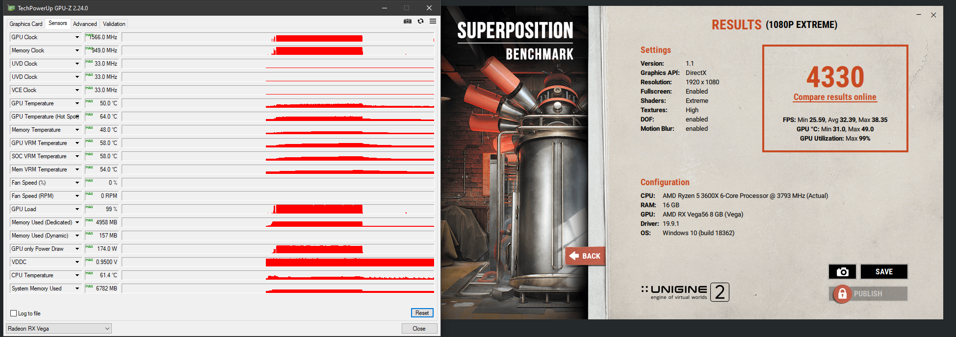Viewport: 956px width, 337px height.
Task: Click Superposition camera screenshot button
Action: coord(842,271)
